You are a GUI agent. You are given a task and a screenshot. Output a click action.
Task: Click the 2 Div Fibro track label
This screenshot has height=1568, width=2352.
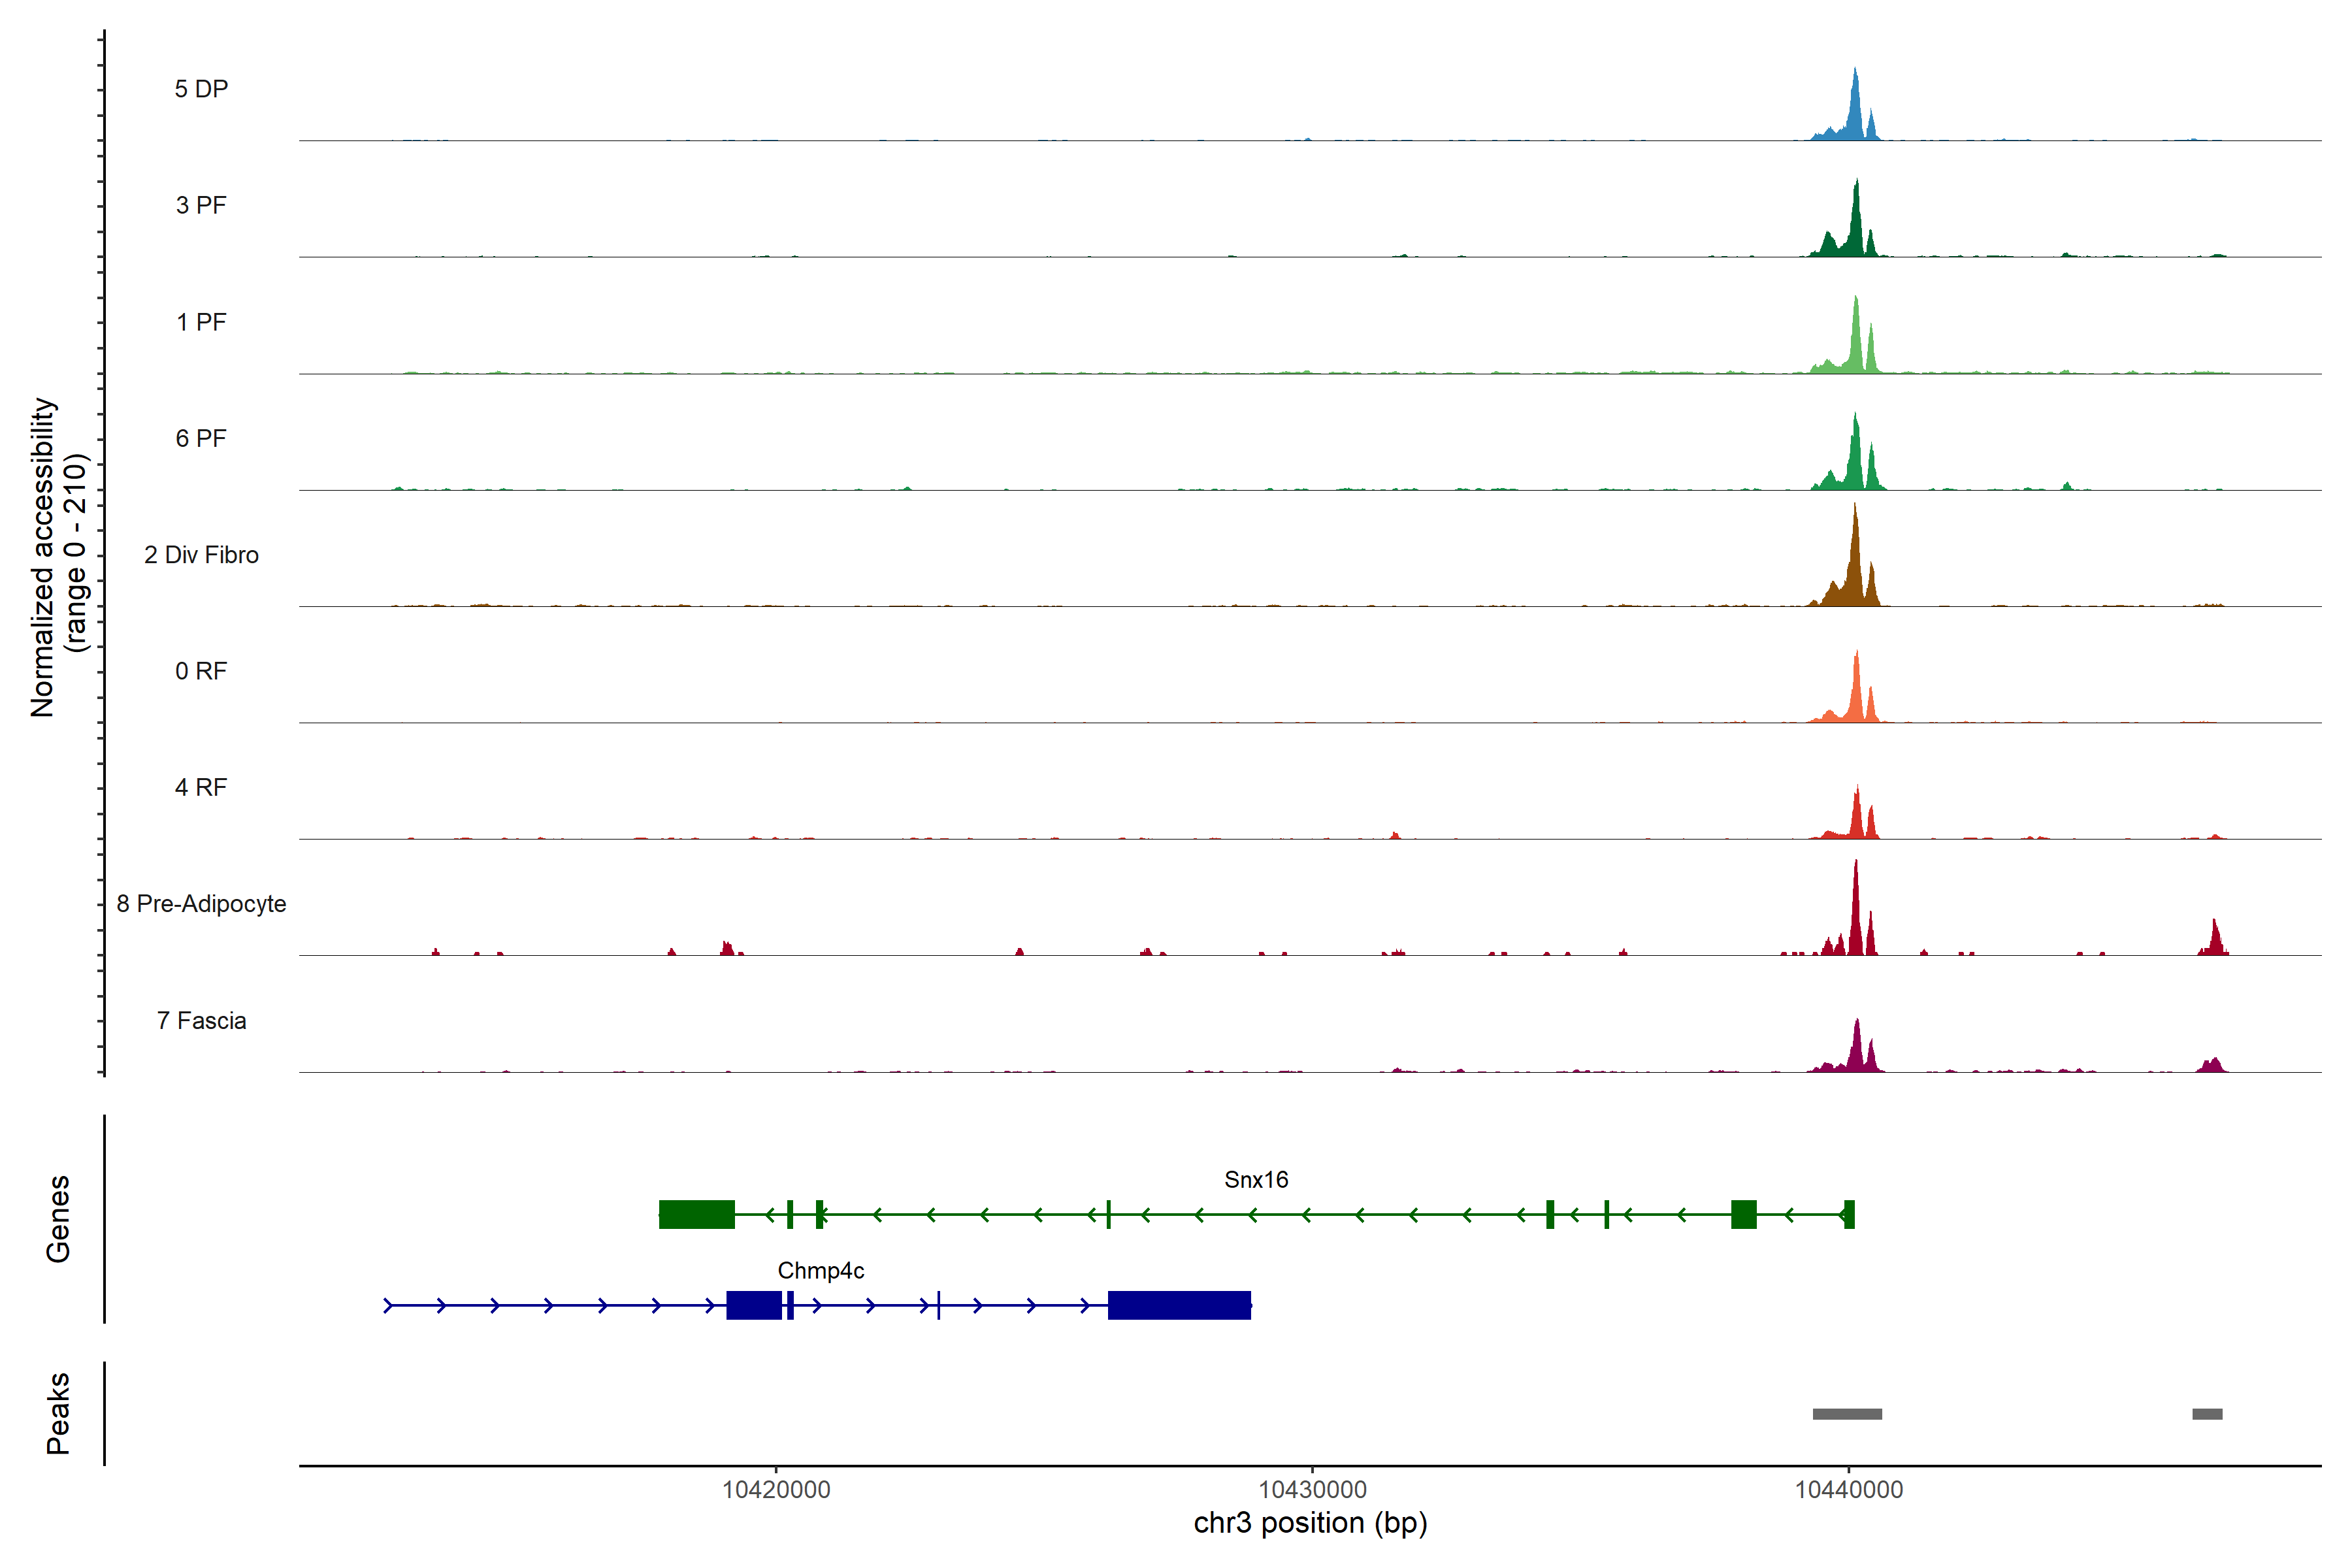coord(201,555)
